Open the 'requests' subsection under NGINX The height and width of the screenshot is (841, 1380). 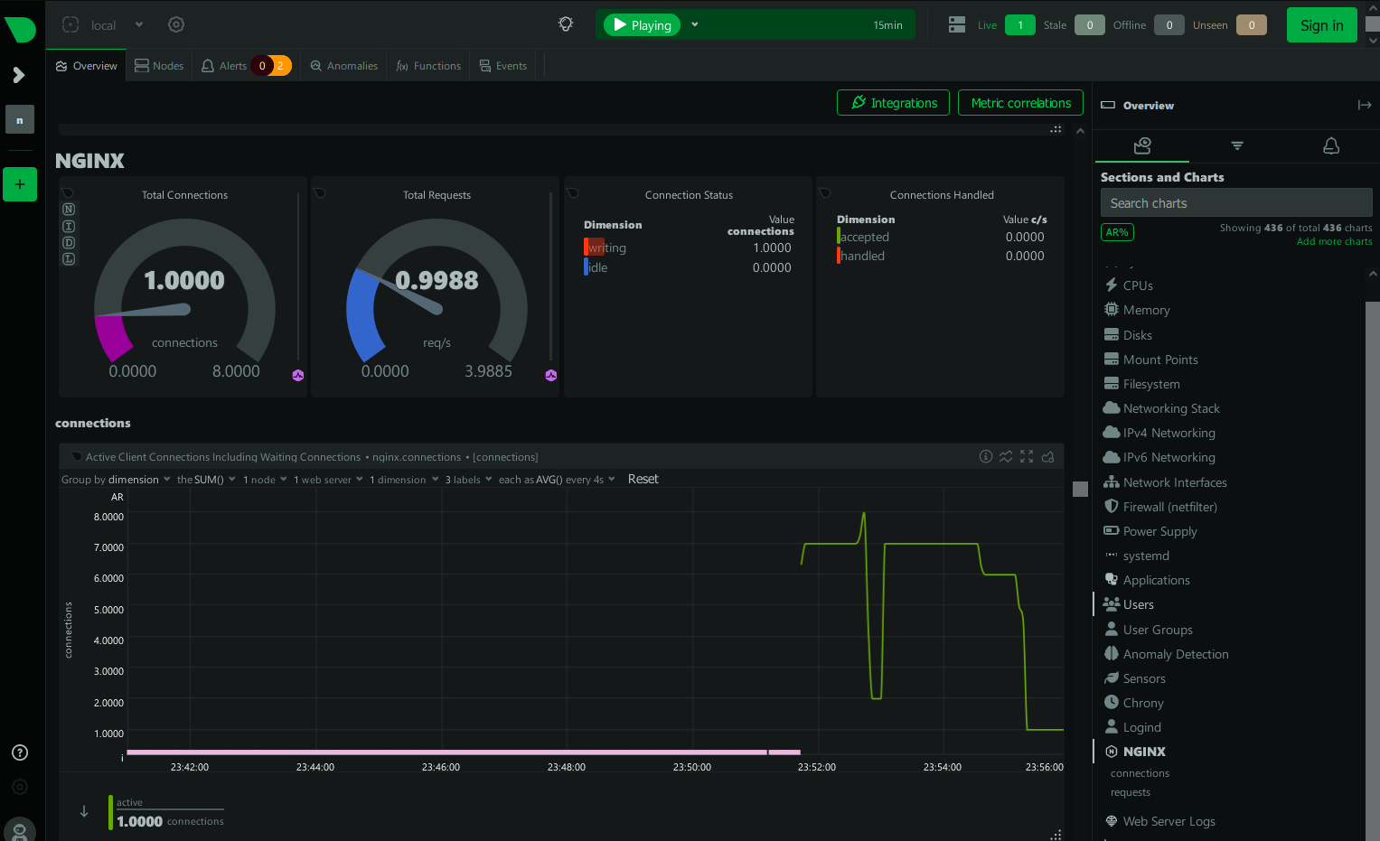[1131, 792]
